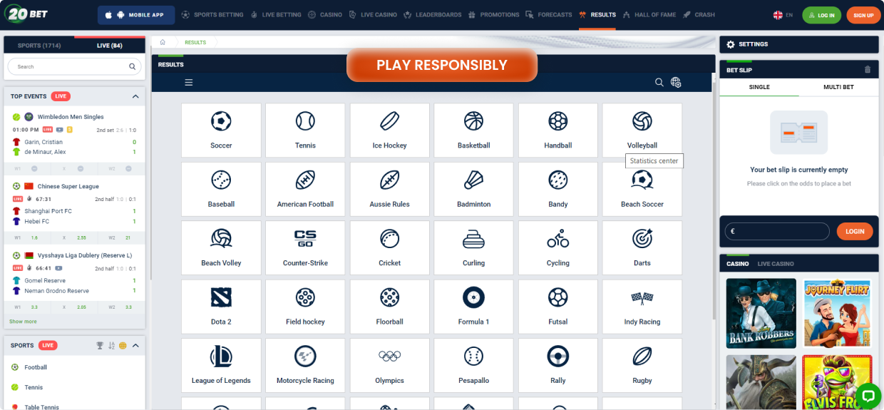This screenshot has width=884, height=410.
Task: Select the Badminton tile
Action: 473,189
